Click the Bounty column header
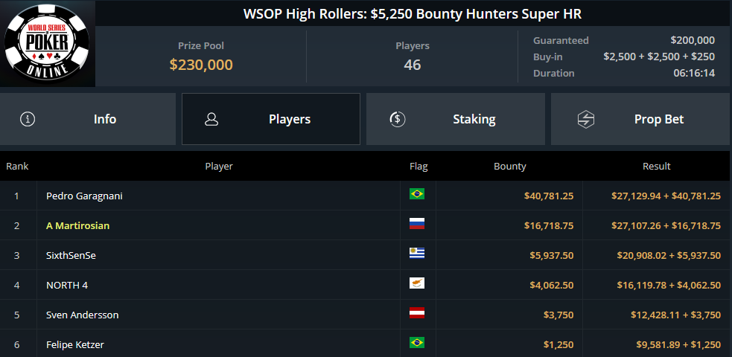Screen dimensions: 732x357 click(x=510, y=167)
